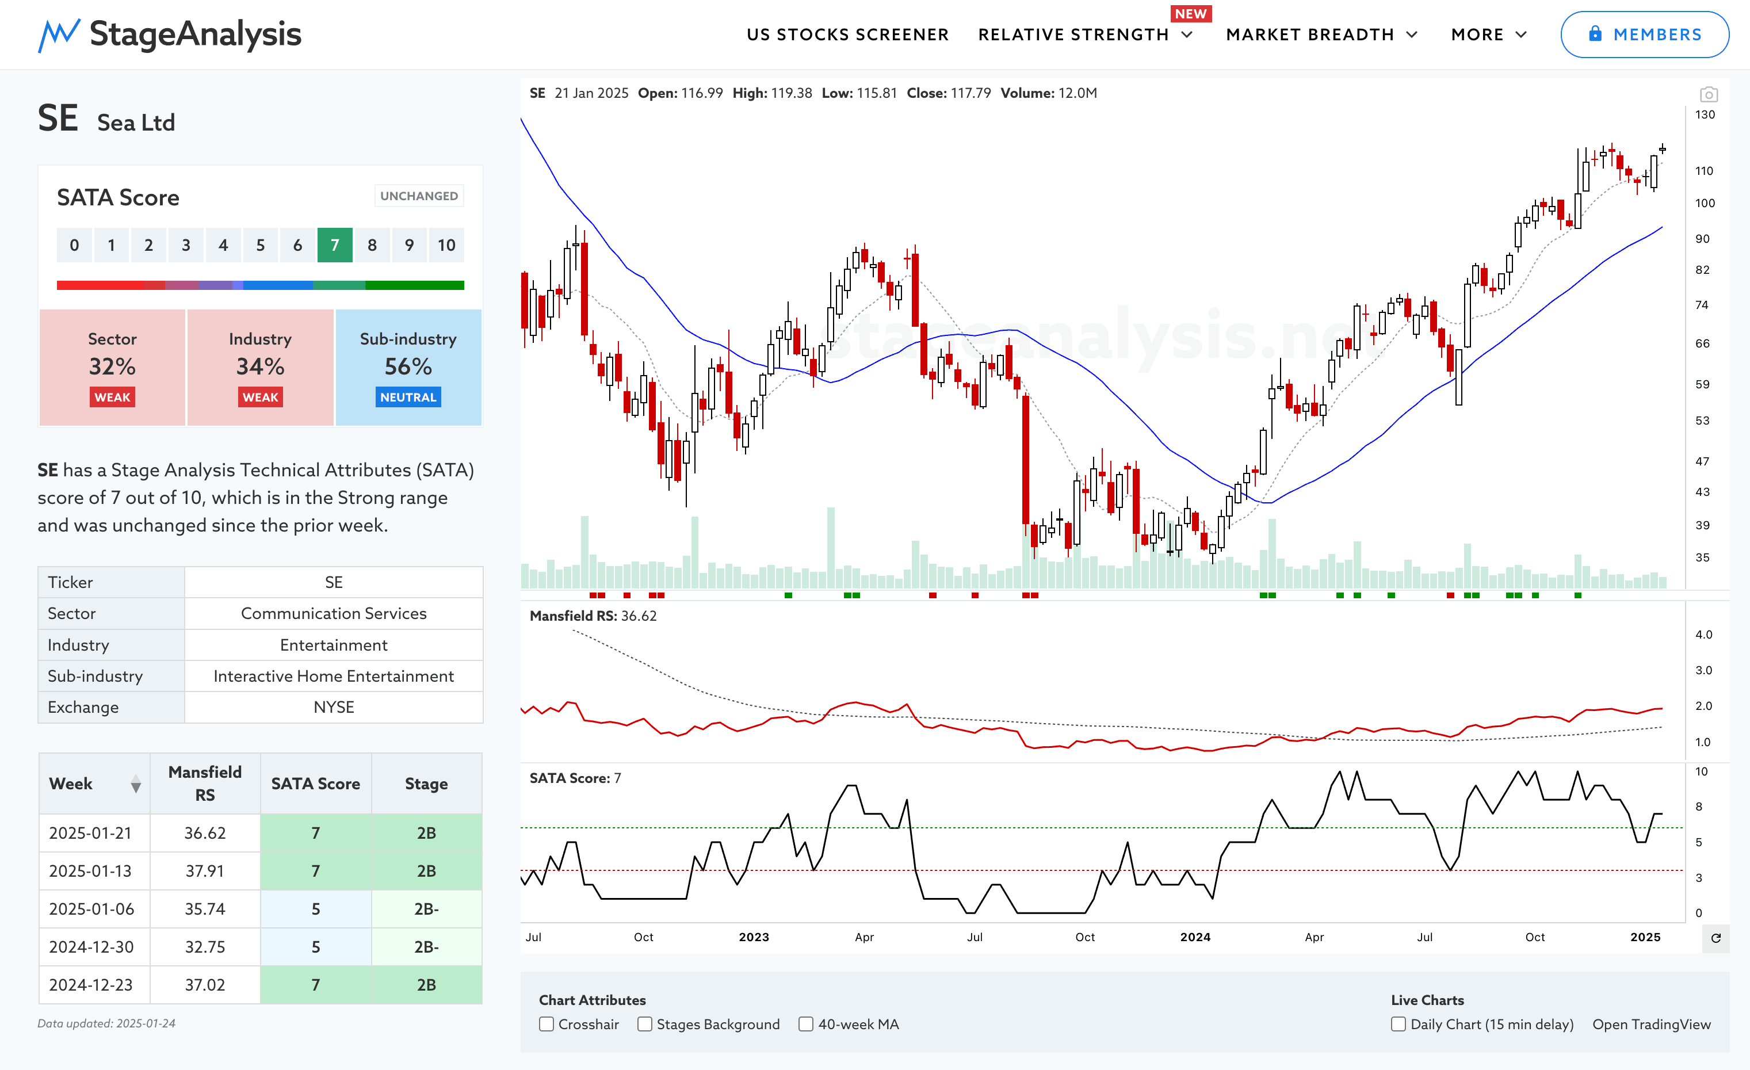Viewport: 1750px width, 1070px height.
Task: Click the Communication Services sector cell
Action: pos(334,613)
